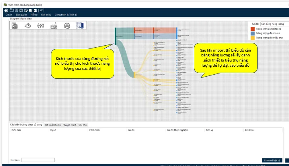Open the Giới thiệu menu

click(x=46, y=15)
